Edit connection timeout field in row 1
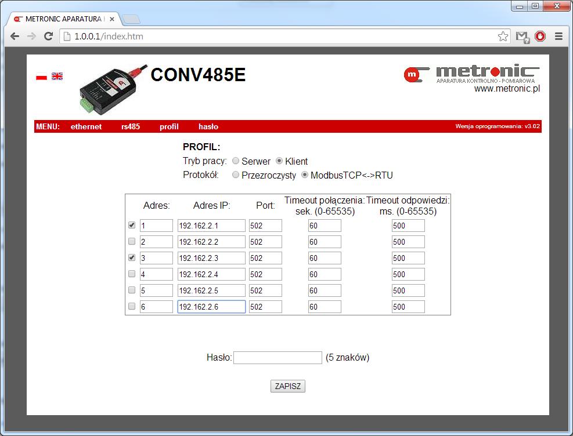The image size is (573, 436). point(325,226)
